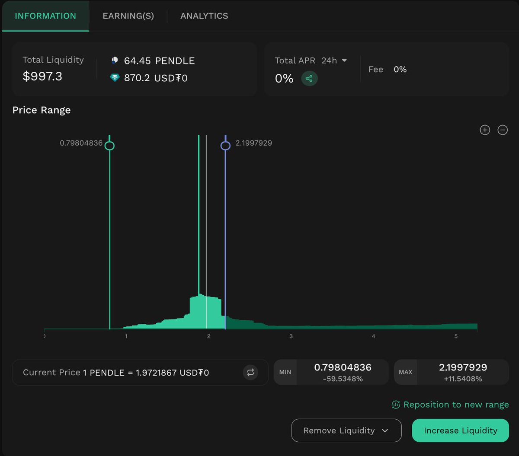
Task: Click the PENDLE token icon
Action: pyautogui.click(x=115, y=61)
